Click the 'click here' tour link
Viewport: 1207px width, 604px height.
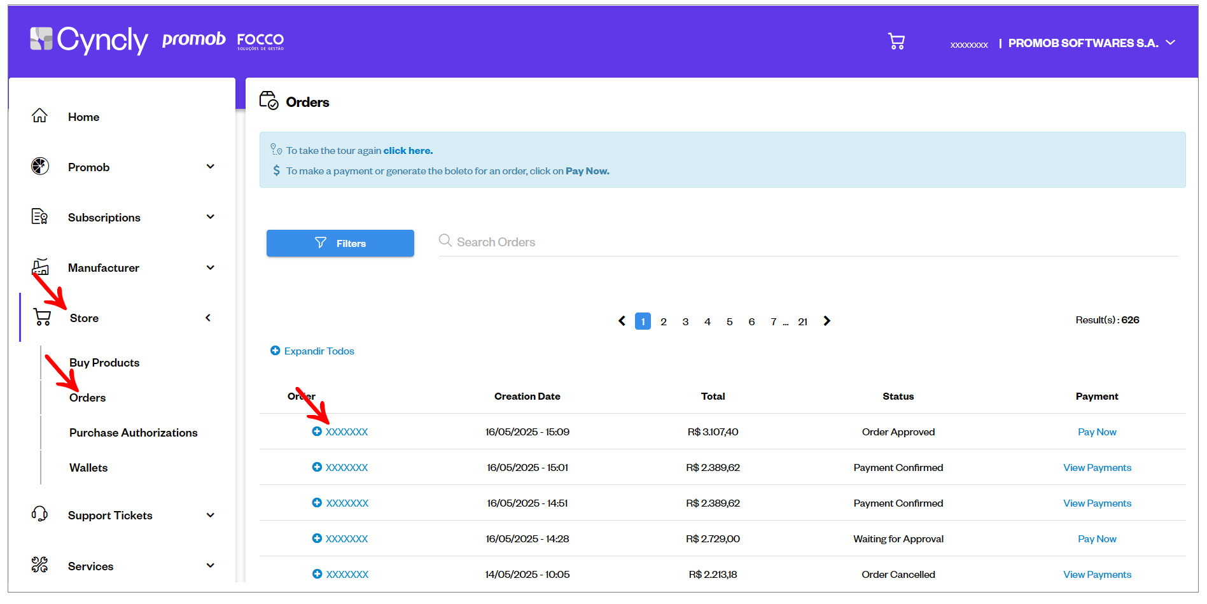408,151
